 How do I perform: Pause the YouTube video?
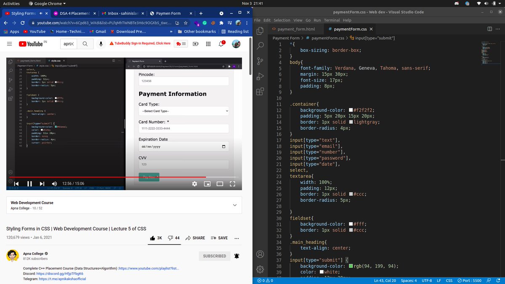[29, 184]
